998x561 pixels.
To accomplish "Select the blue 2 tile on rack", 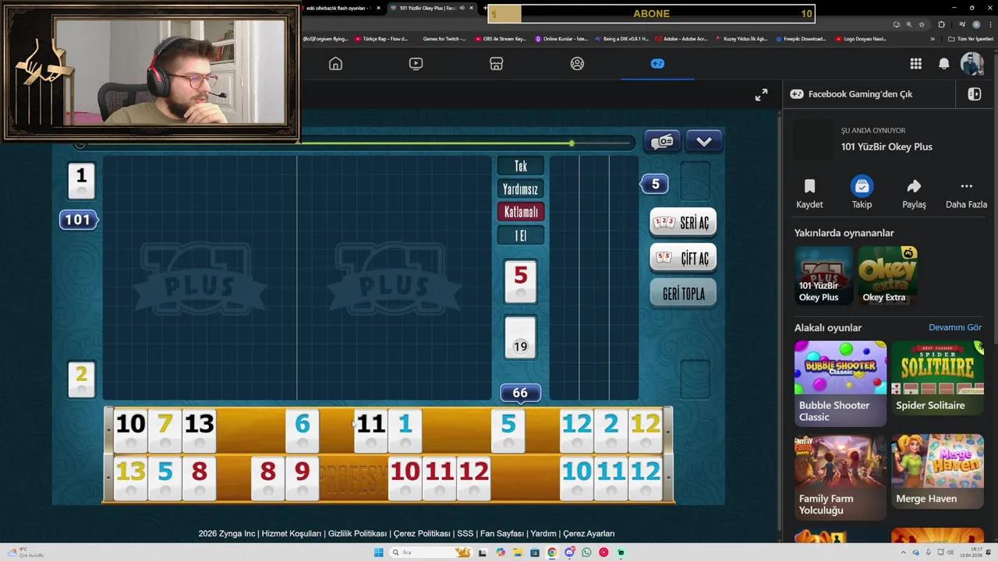I will click(610, 432).
